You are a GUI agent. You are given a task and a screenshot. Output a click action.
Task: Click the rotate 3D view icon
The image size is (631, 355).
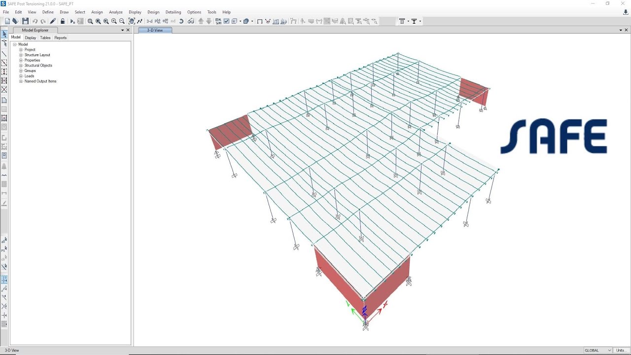coord(181,21)
